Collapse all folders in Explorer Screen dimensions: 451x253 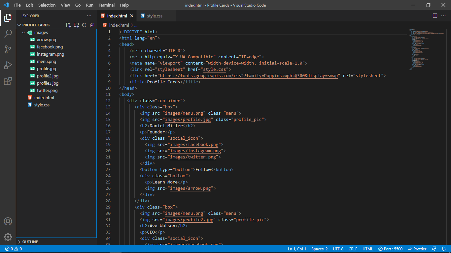coord(92,25)
